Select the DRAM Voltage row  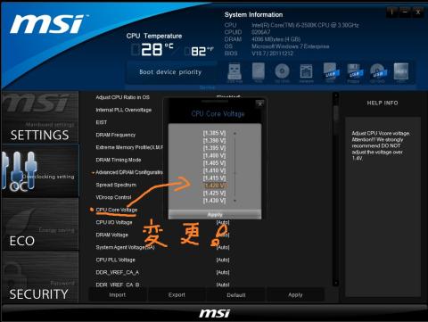coord(111,235)
